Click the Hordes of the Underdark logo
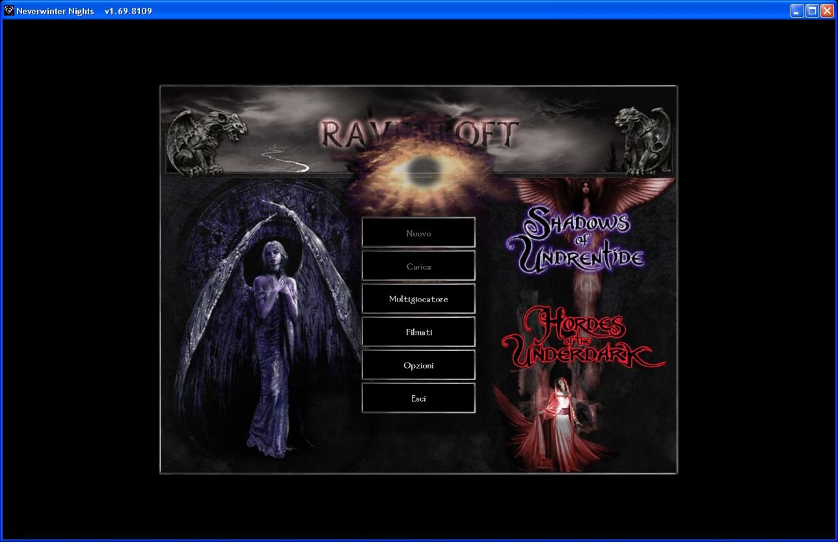Viewport: 838px width, 542px height. click(x=582, y=338)
